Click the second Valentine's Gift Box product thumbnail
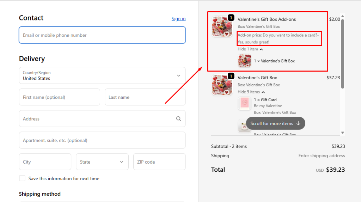This screenshot has width=361, height=202. [x=222, y=85]
